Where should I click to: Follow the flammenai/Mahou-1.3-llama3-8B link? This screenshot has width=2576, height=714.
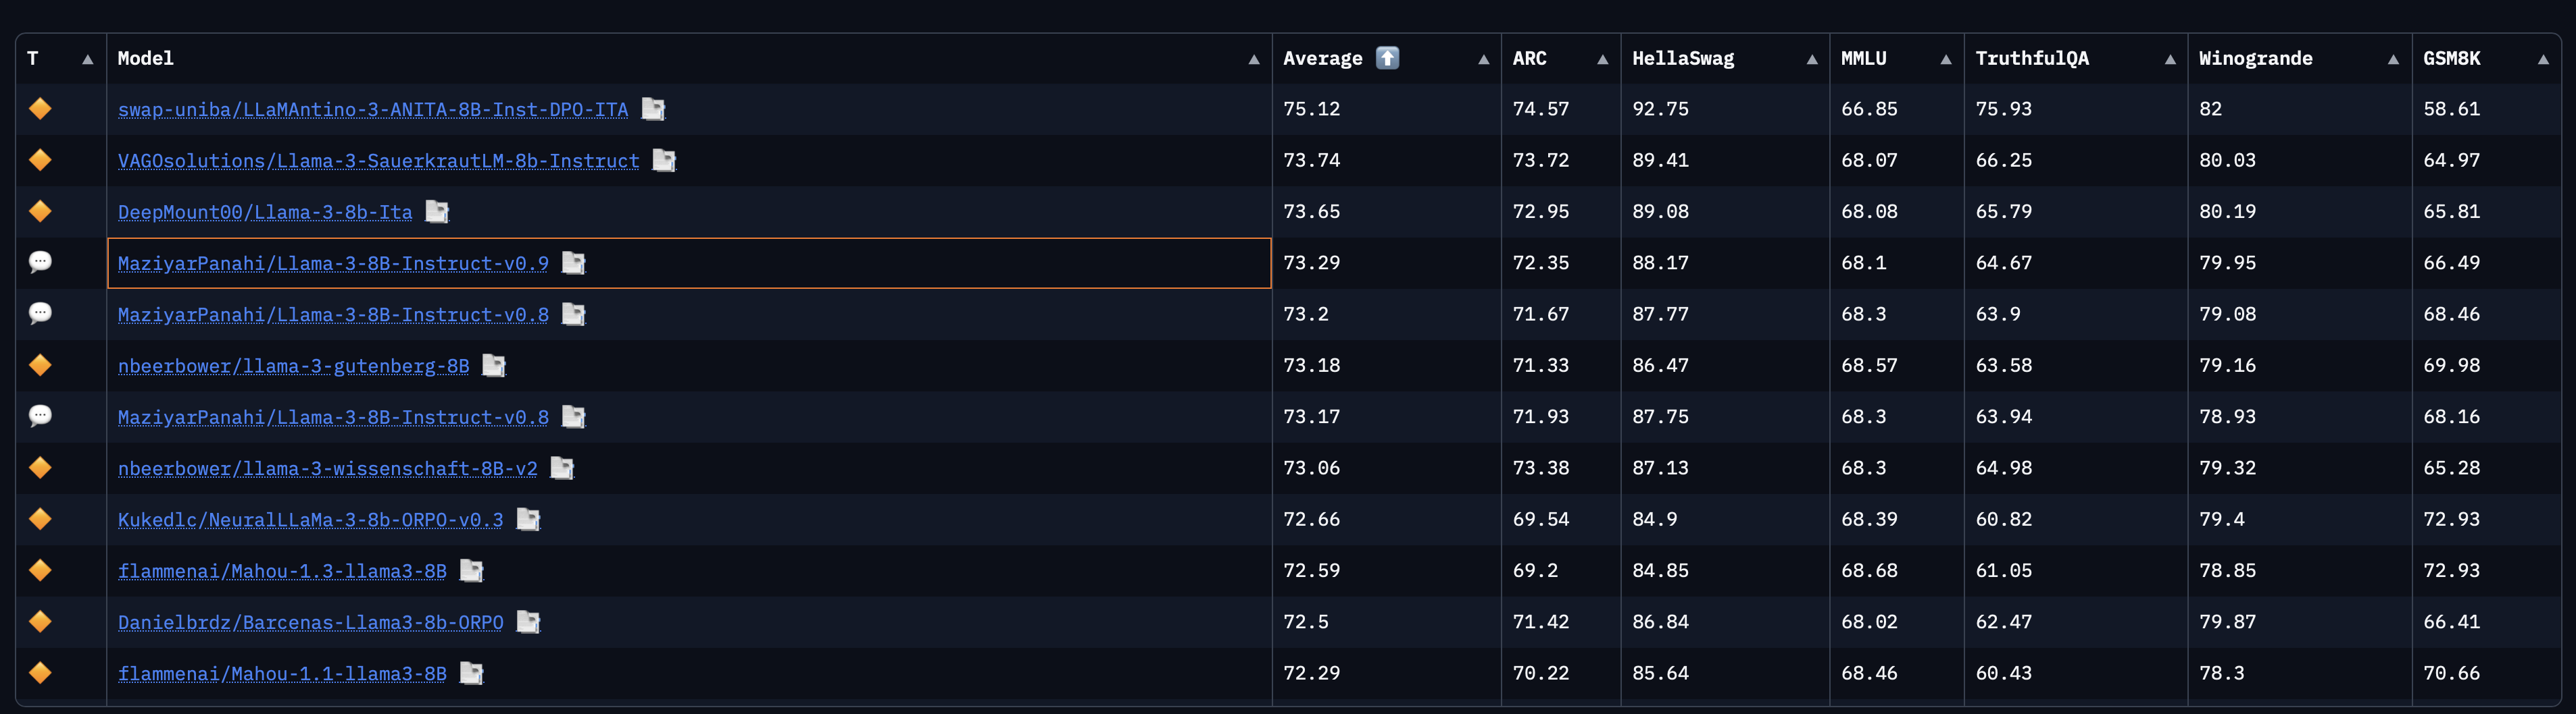coord(282,571)
